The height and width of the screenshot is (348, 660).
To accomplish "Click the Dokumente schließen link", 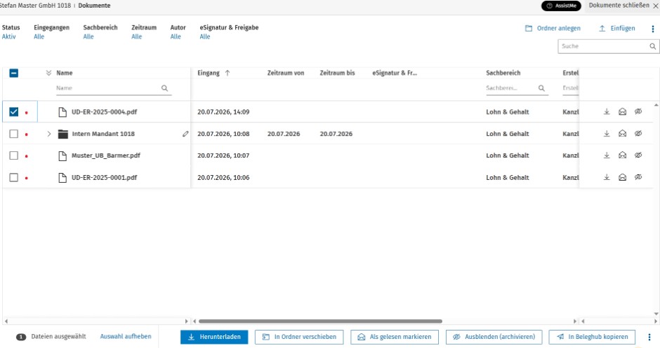I will tap(619, 6).
